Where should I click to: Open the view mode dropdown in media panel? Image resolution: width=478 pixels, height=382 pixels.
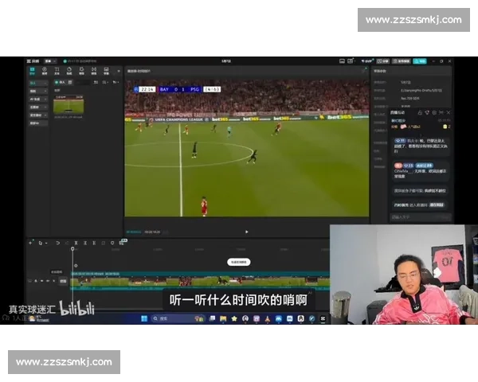pos(105,82)
